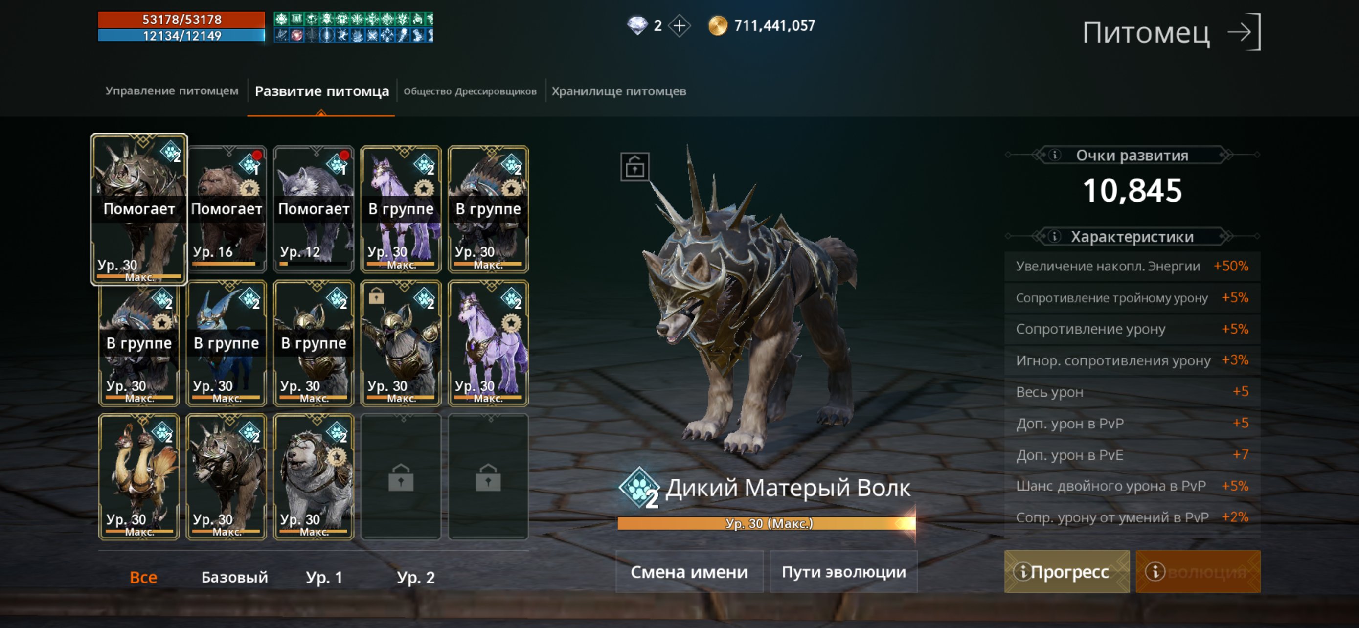The width and height of the screenshot is (1359, 628).
Task: Tap the first locked pet slot
Action: pyautogui.click(x=401, y=477)
